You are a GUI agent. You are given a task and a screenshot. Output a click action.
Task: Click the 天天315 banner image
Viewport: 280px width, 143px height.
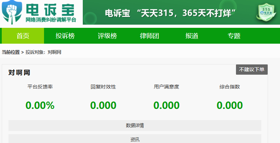(x=181, y=12)
